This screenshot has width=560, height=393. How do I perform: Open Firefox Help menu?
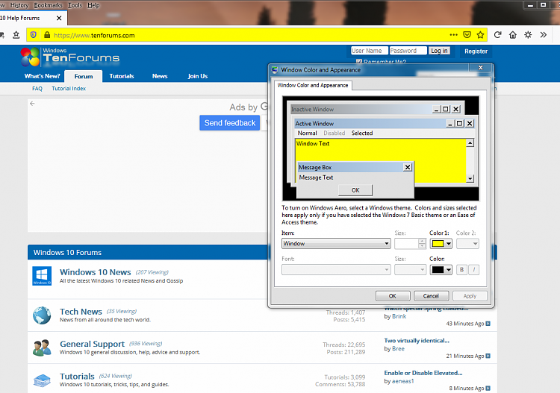point(93,5)
